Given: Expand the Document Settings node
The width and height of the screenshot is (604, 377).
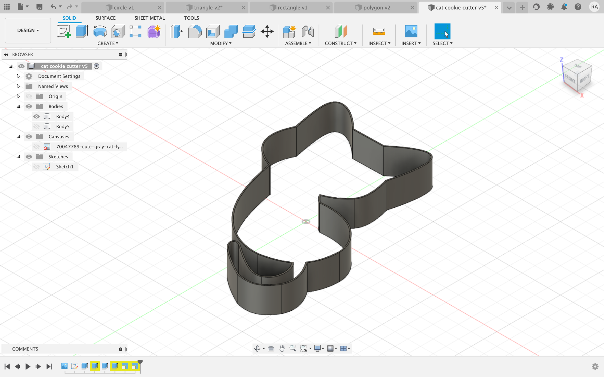Looking at the screenshot, I should click(18, 76).
